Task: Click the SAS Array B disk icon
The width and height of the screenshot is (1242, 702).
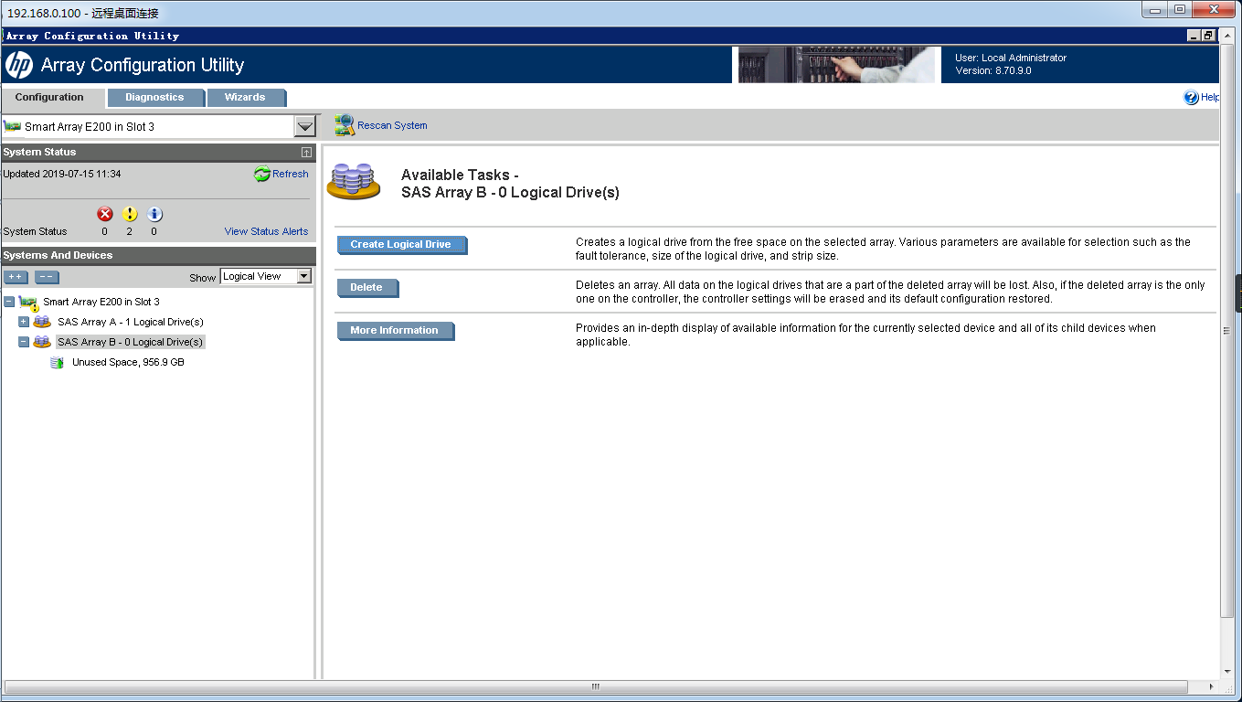Action: (42, 342)
